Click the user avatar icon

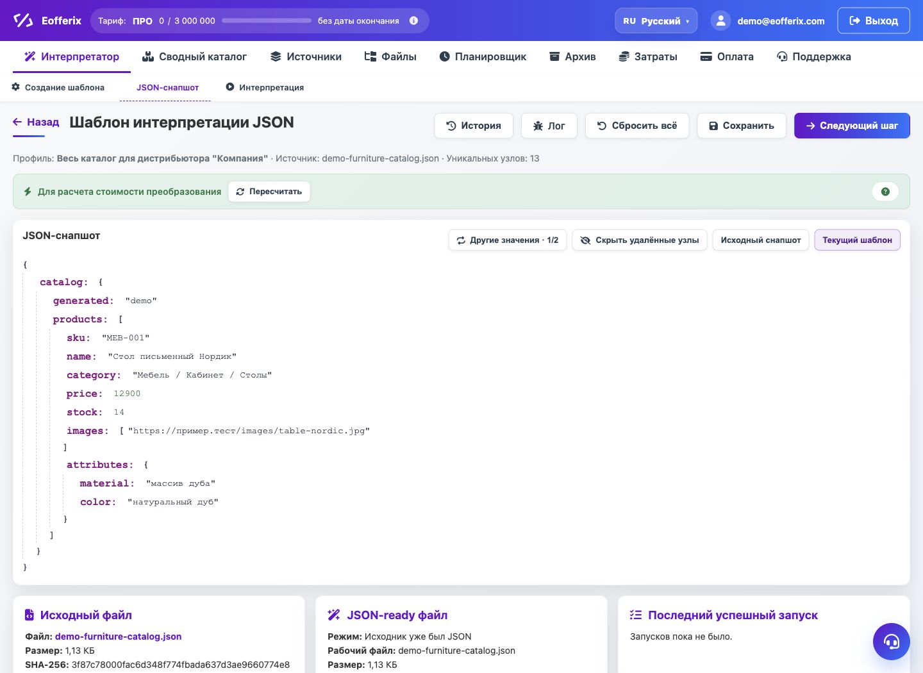pos(720,21)
